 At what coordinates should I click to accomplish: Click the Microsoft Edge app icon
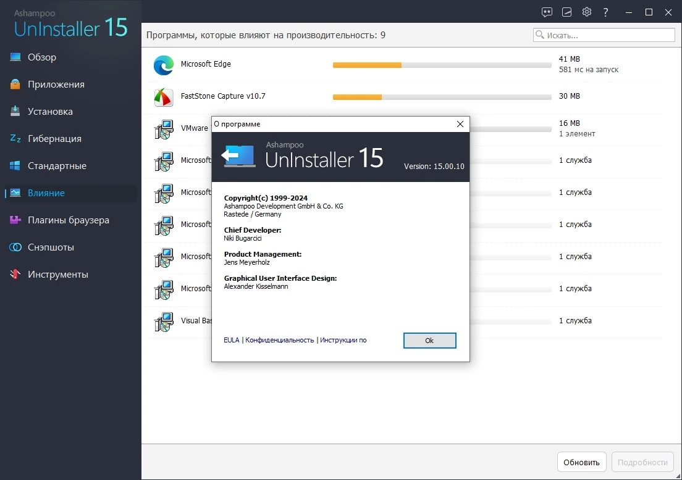164,65
